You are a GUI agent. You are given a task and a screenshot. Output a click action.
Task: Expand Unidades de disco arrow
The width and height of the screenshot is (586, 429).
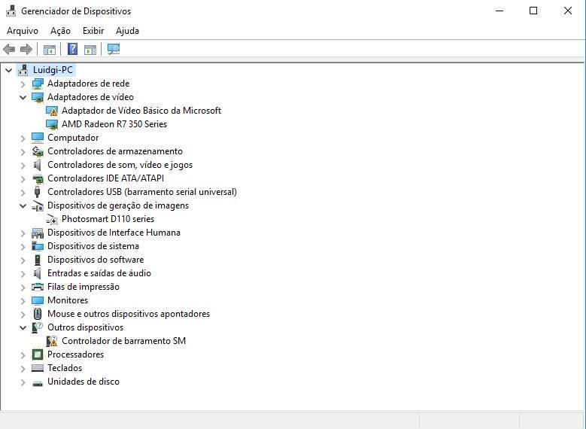click(x=23, y=382)
